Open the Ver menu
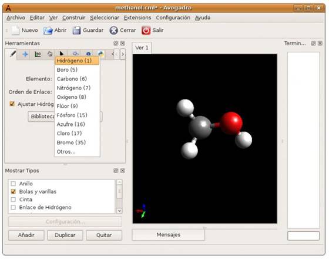The width and height of the screenshot is (329, 259). click(53, 18)
